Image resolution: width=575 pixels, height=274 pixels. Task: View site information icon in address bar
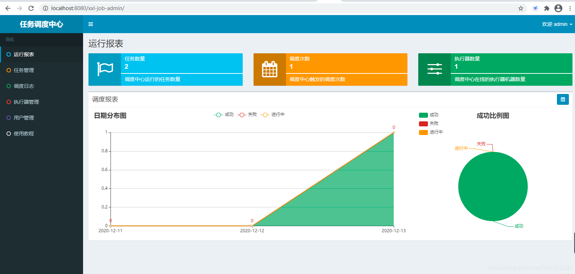click(46, 8)
